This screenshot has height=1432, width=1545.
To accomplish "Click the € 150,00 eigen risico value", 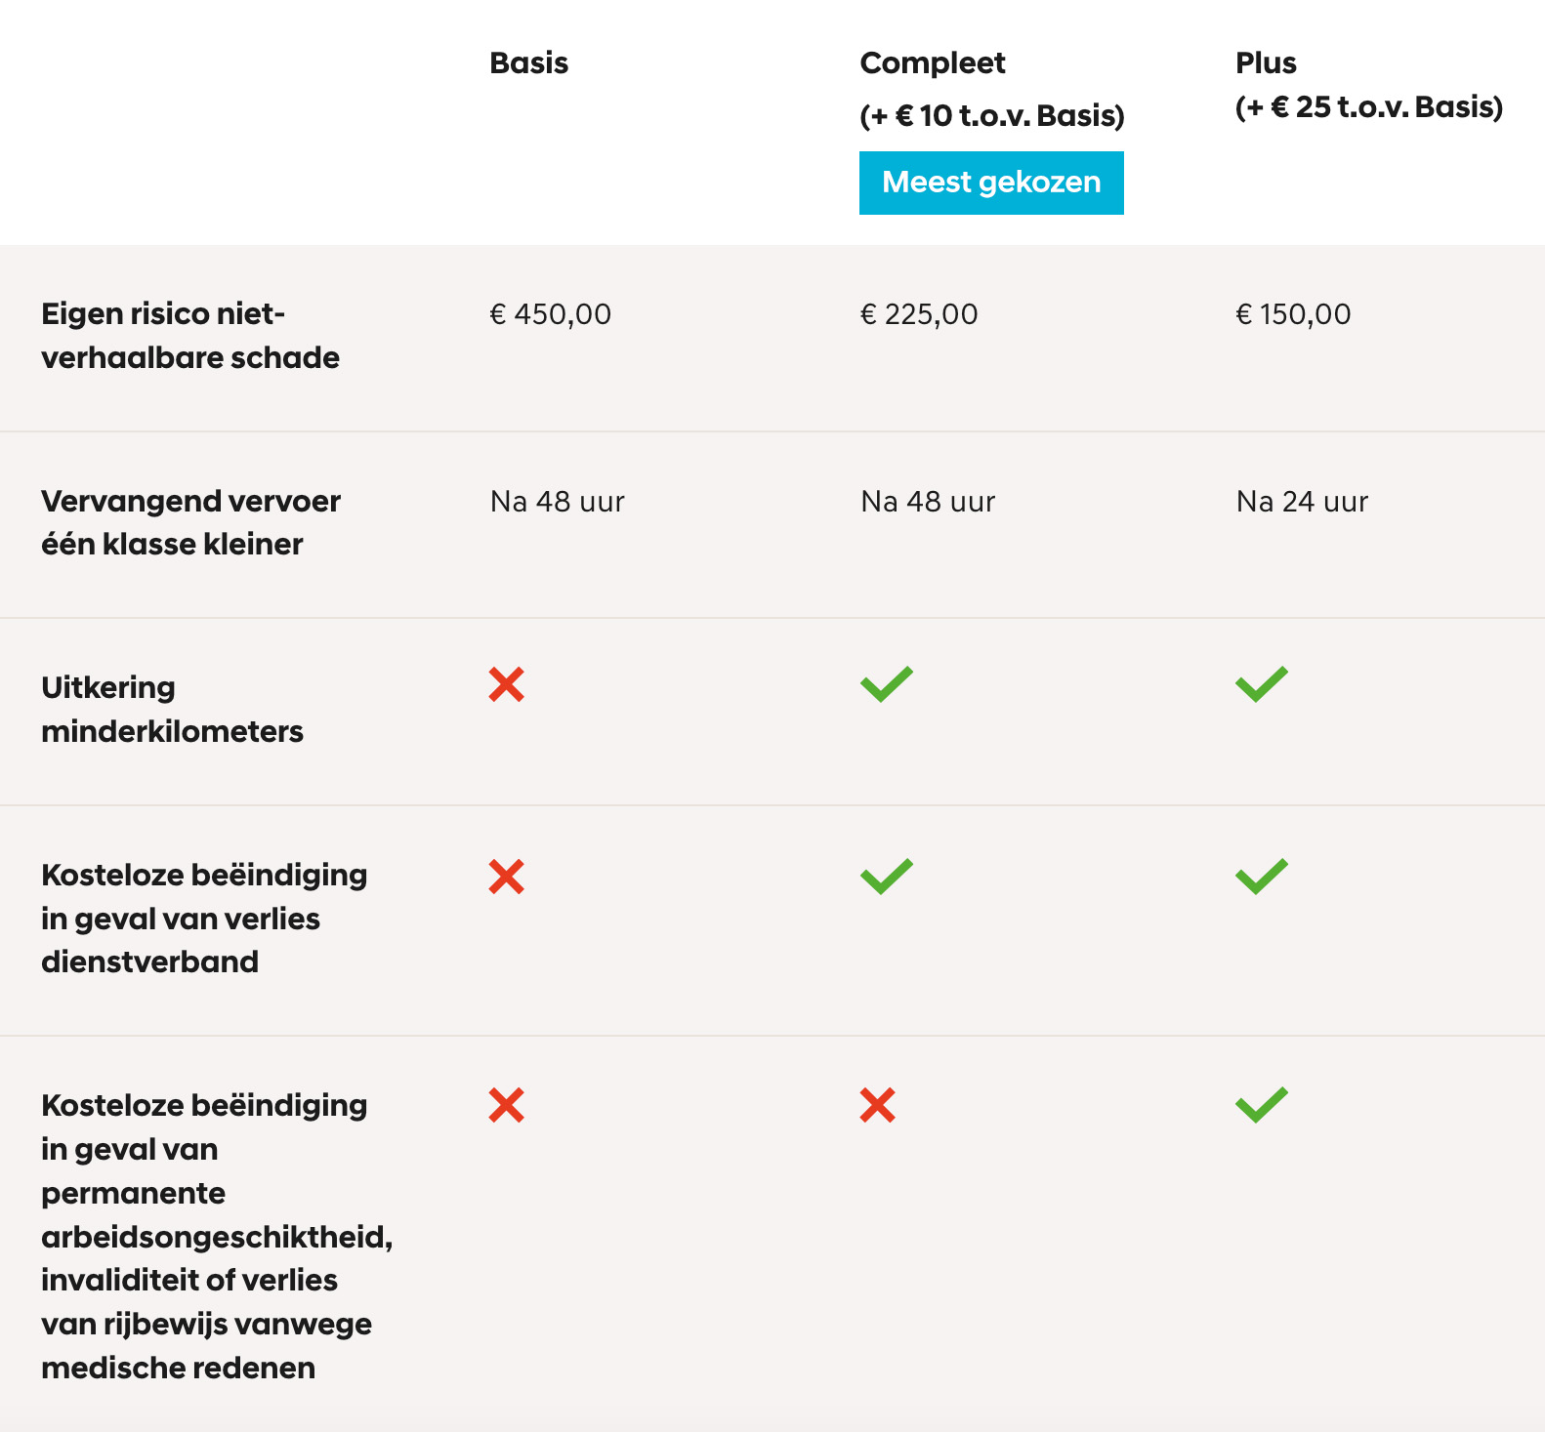I will pos(1293,314).
